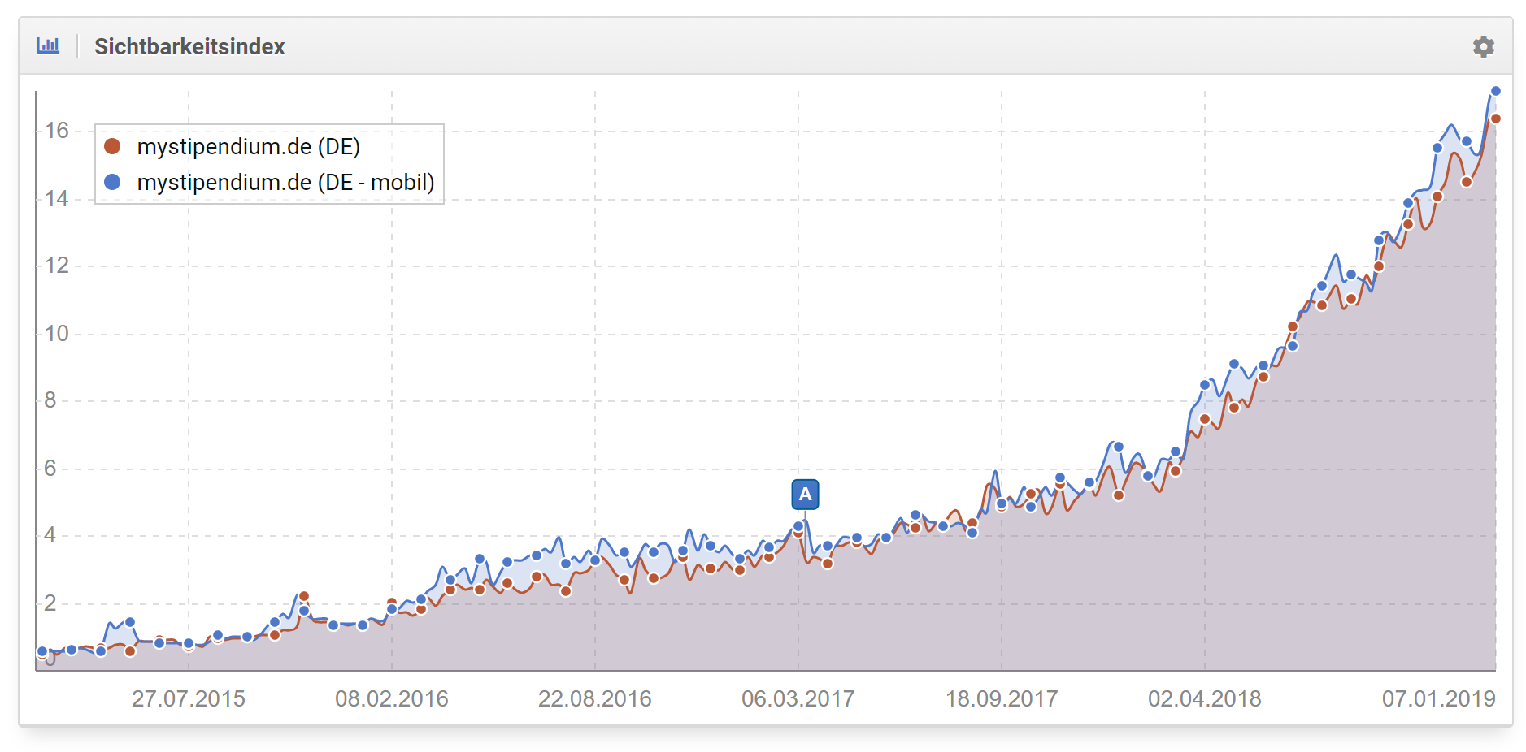This screenshot has width=1526, height=752.
Task: Click the y-axis value 16 label
Action: pos(57,131)
